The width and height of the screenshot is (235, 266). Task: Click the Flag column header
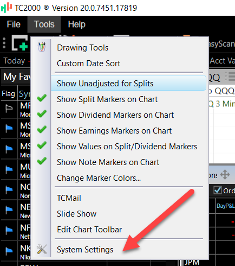(8, 94)
